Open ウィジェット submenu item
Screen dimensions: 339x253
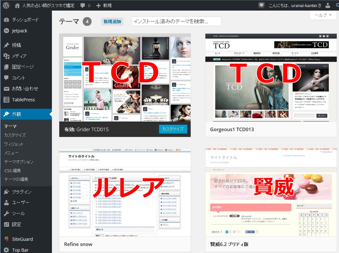14,144
